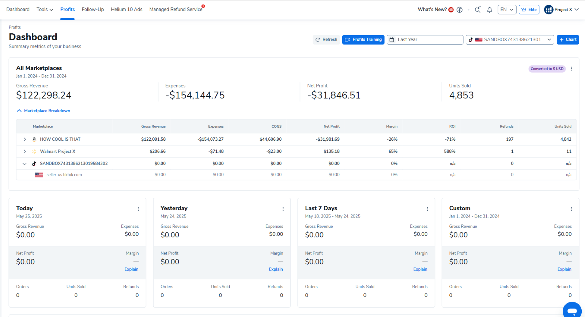Open Custom card three-dot menu
This screenshot has height=317, width=585.
tap(571, 209)
